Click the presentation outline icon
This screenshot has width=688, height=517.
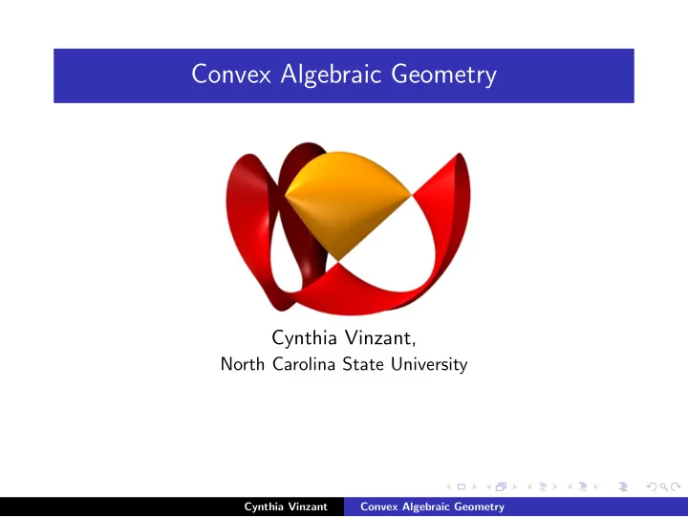pyautogui.click(x=623, y=486)
